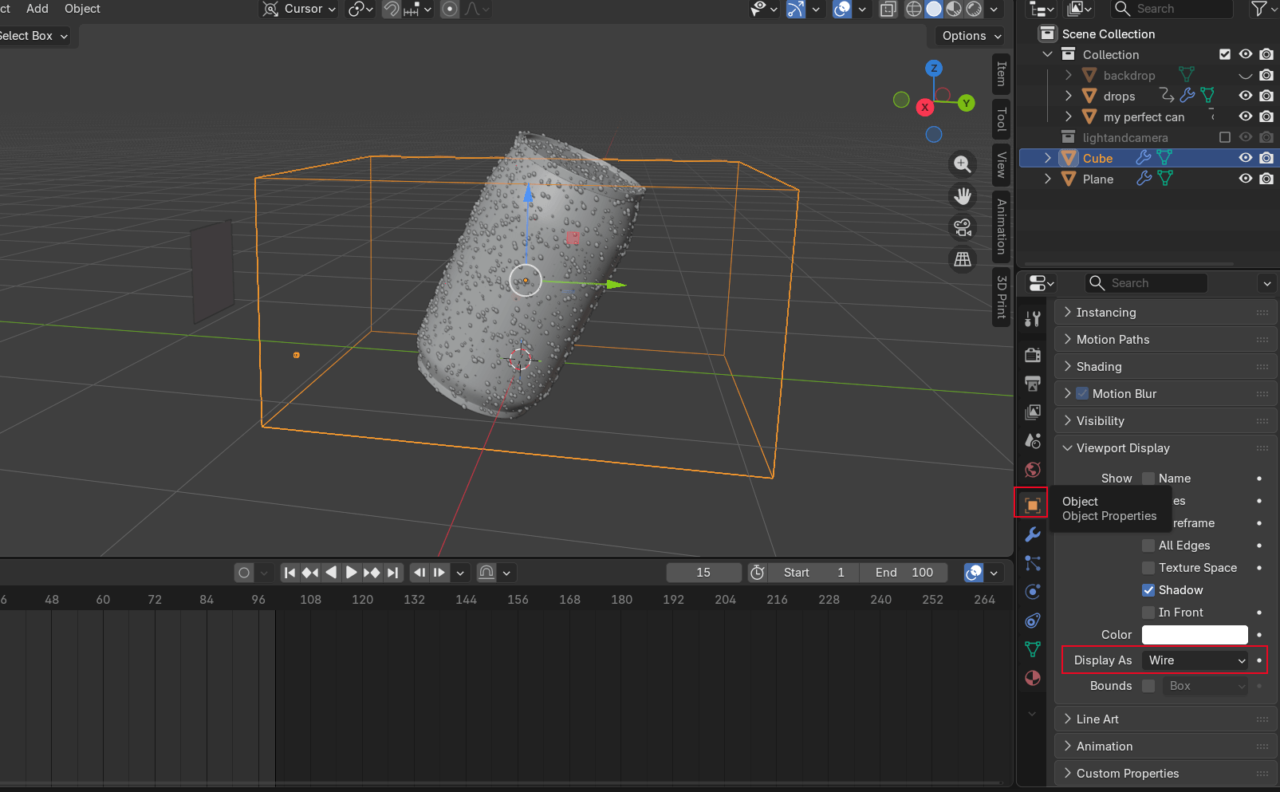Open the Add menu
The width and height of the screenshot is (1280, 792).
[37, 9]
